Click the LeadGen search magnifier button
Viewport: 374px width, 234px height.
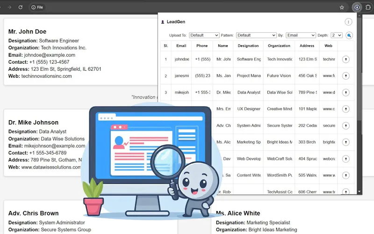pos(349,36)
